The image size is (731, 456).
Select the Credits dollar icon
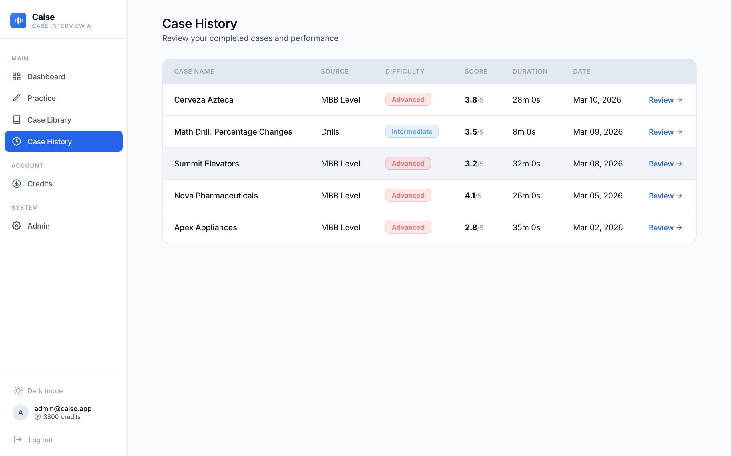coord(17,183)
